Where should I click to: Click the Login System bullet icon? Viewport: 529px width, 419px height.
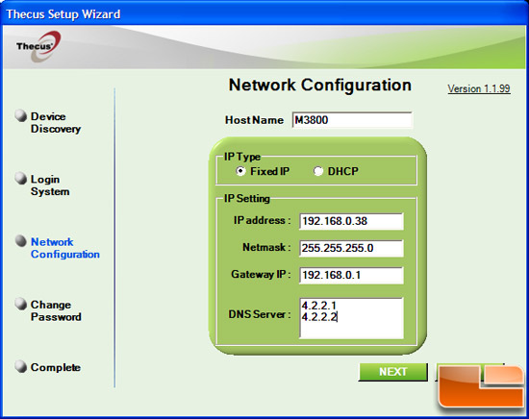[21, 179]
